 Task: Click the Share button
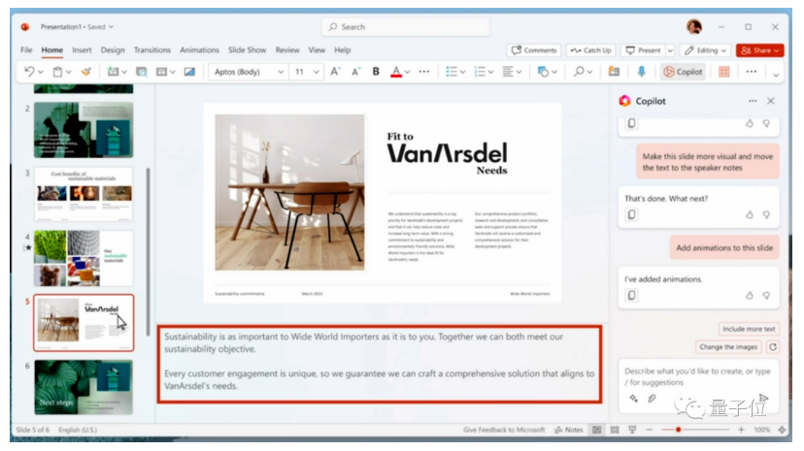pyautogui.click(x=759, y=50)
